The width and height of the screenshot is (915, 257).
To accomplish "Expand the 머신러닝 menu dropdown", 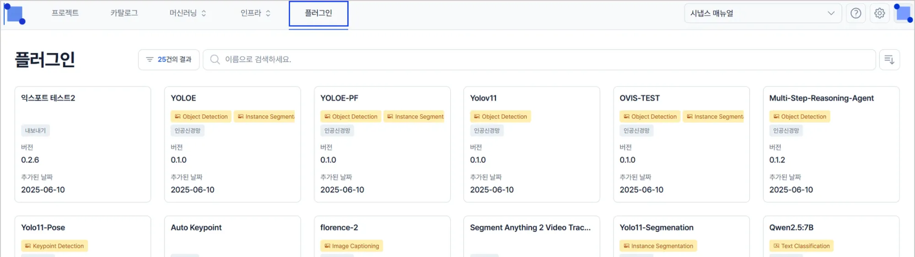I will 188,13.
